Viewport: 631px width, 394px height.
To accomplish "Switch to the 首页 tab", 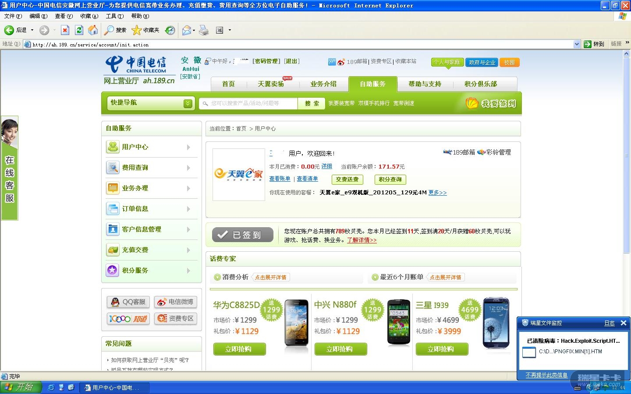I will 228,84.
